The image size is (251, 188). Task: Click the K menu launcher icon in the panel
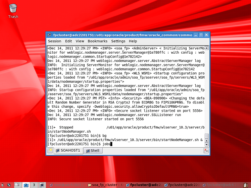pos(2,185)
